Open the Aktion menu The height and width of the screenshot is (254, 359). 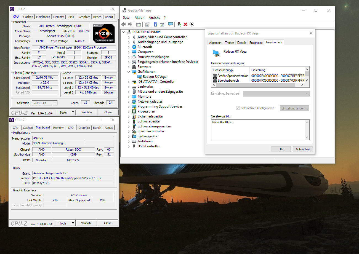click(139, 18)
